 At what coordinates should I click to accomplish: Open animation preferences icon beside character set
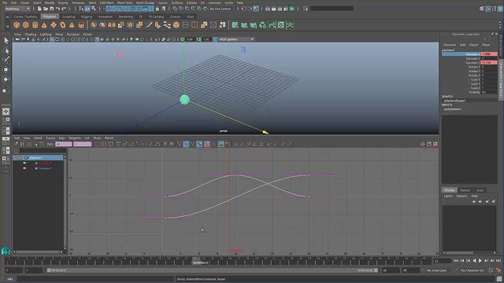[498, 270]
